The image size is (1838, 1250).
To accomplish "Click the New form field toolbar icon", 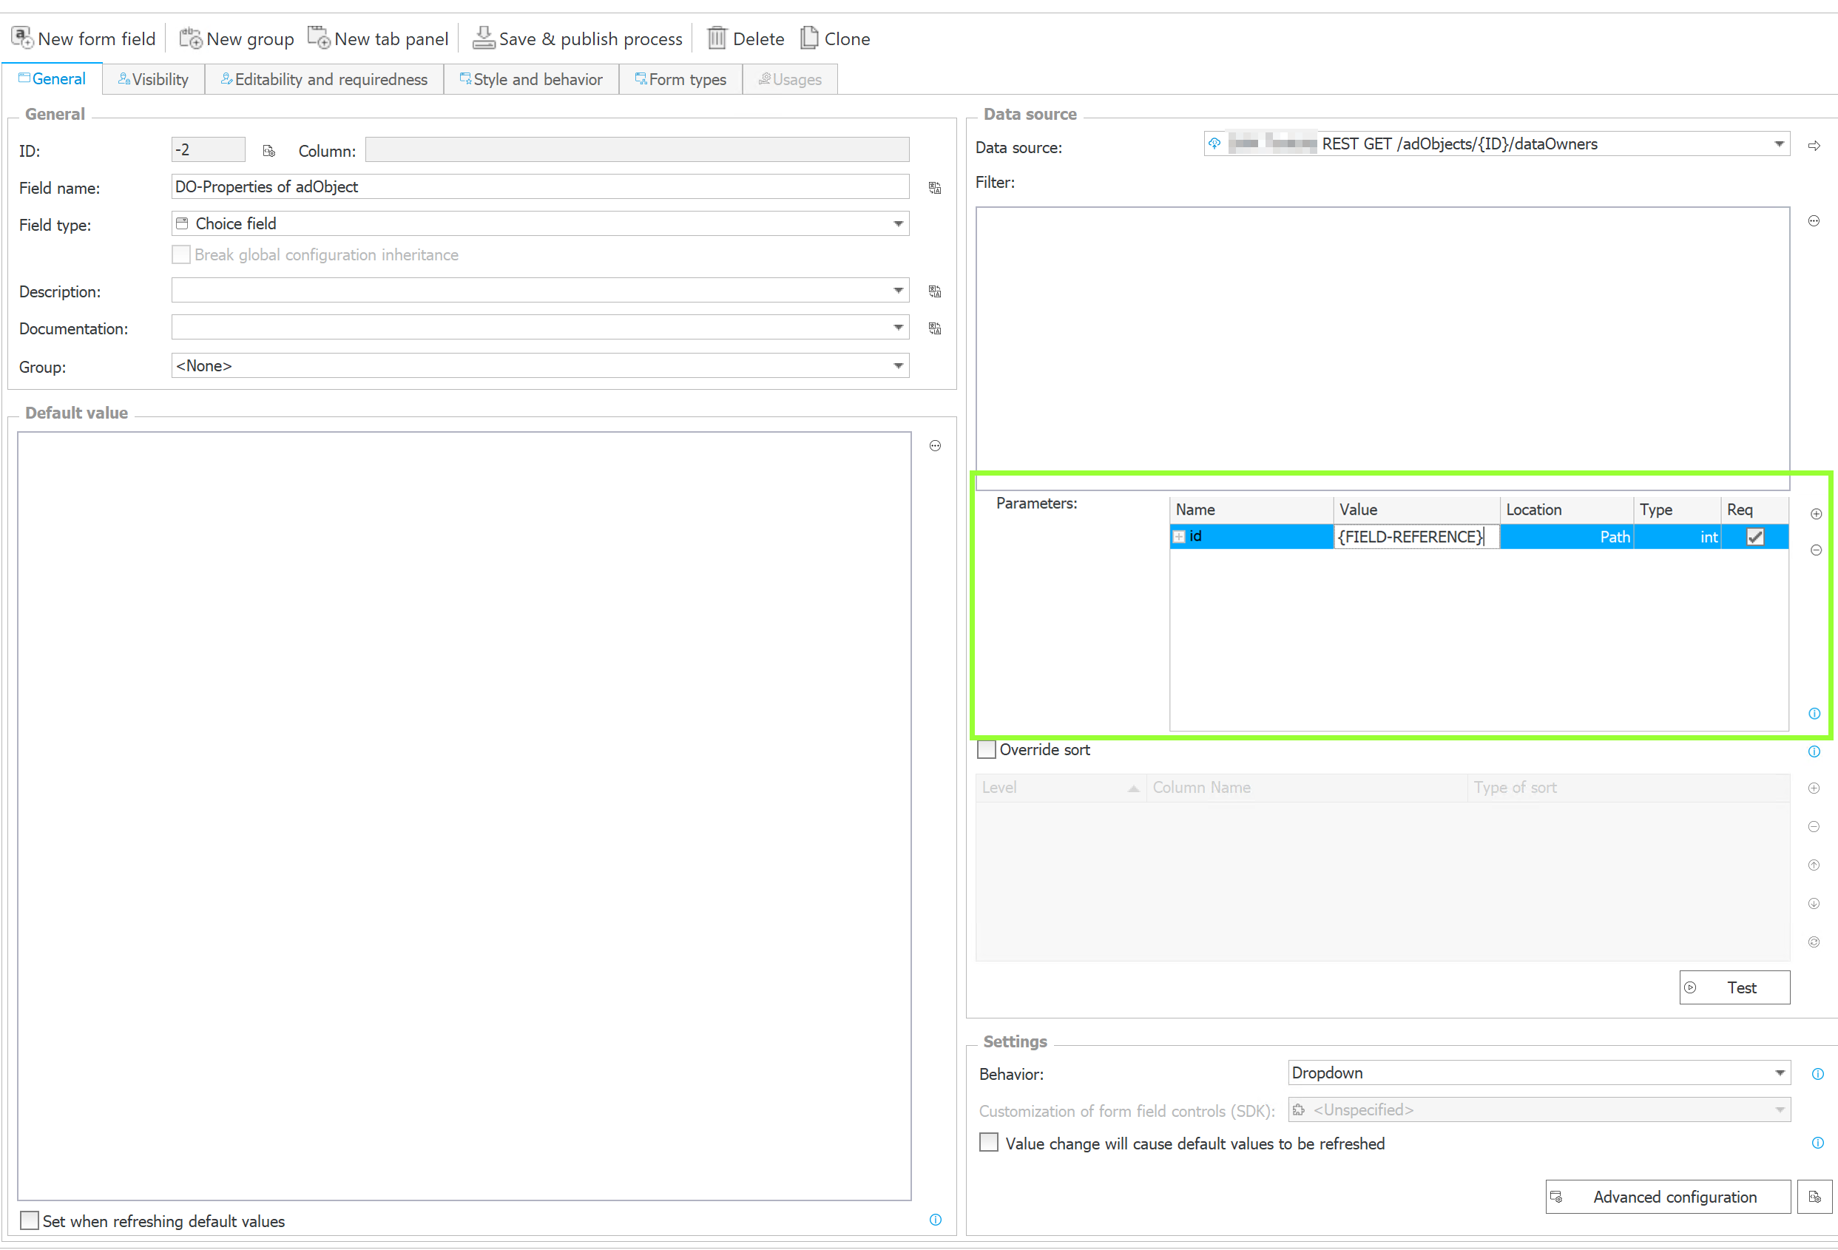I will click(22, 38).
